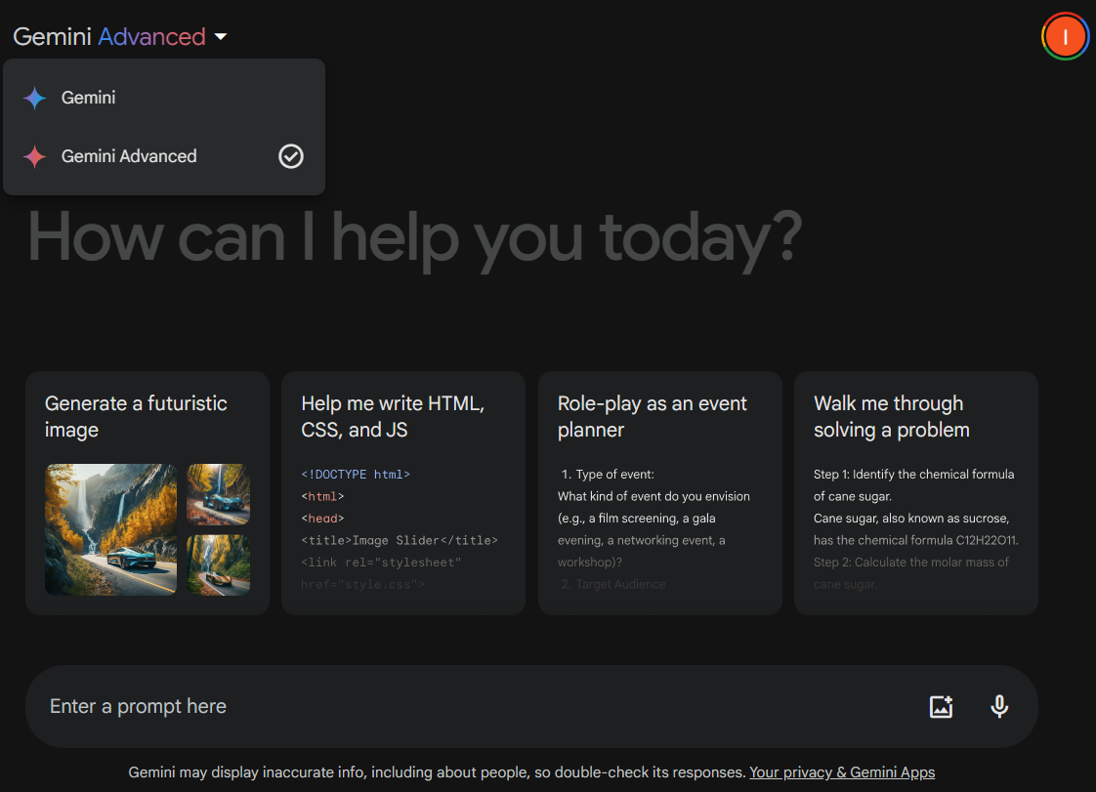Click the 'Step 1: Identify the chemical formula' text

point(913,475)
